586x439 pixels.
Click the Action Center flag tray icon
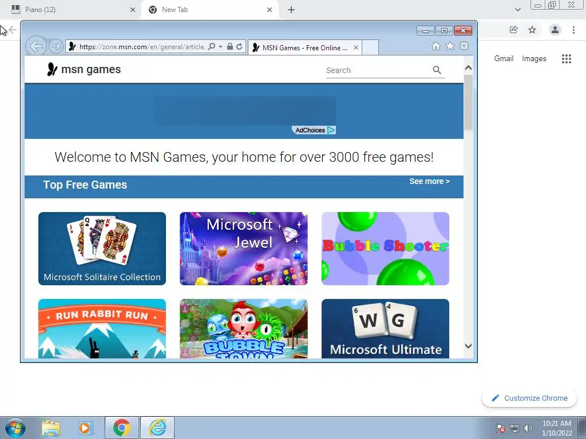[501, 428]
